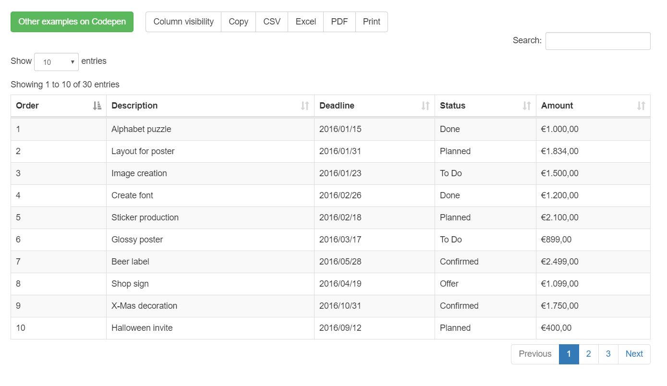Viewport: 667px width, 386px height.
Task: Click the Previous pagination button
Action: [x=535, y=354]
